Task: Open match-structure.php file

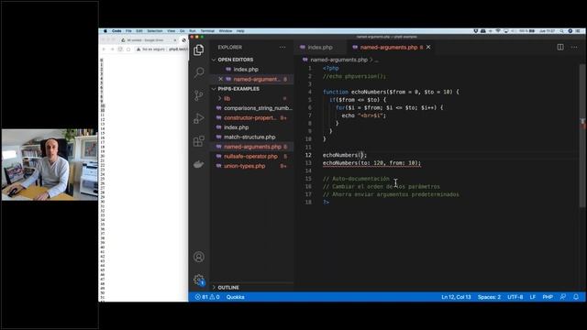Action: (249, 137)
